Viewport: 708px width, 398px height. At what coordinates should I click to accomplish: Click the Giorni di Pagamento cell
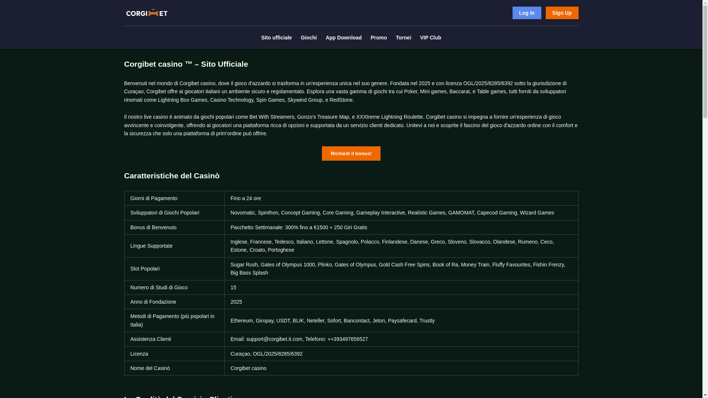[x=174, y=198]
